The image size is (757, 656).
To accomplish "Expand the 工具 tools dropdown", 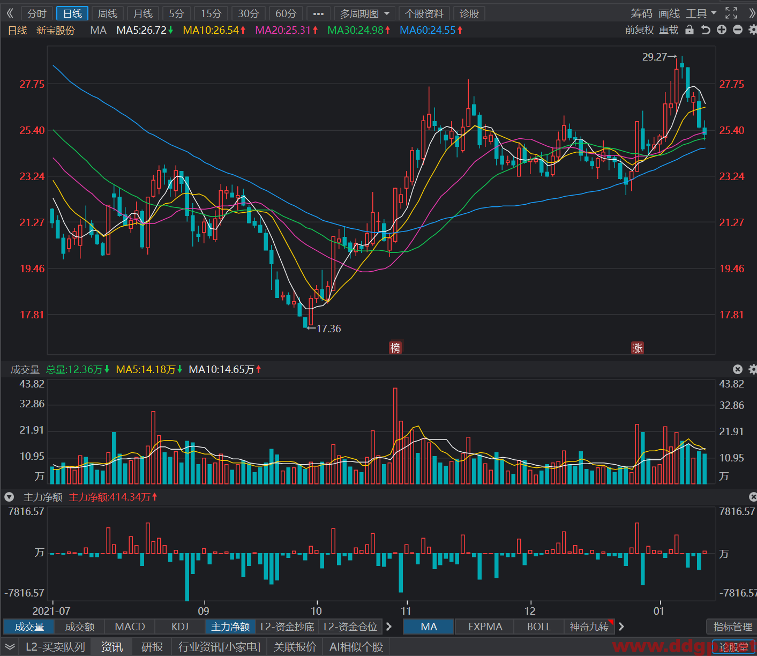I will pyautogui.click(x=701, y=13).
